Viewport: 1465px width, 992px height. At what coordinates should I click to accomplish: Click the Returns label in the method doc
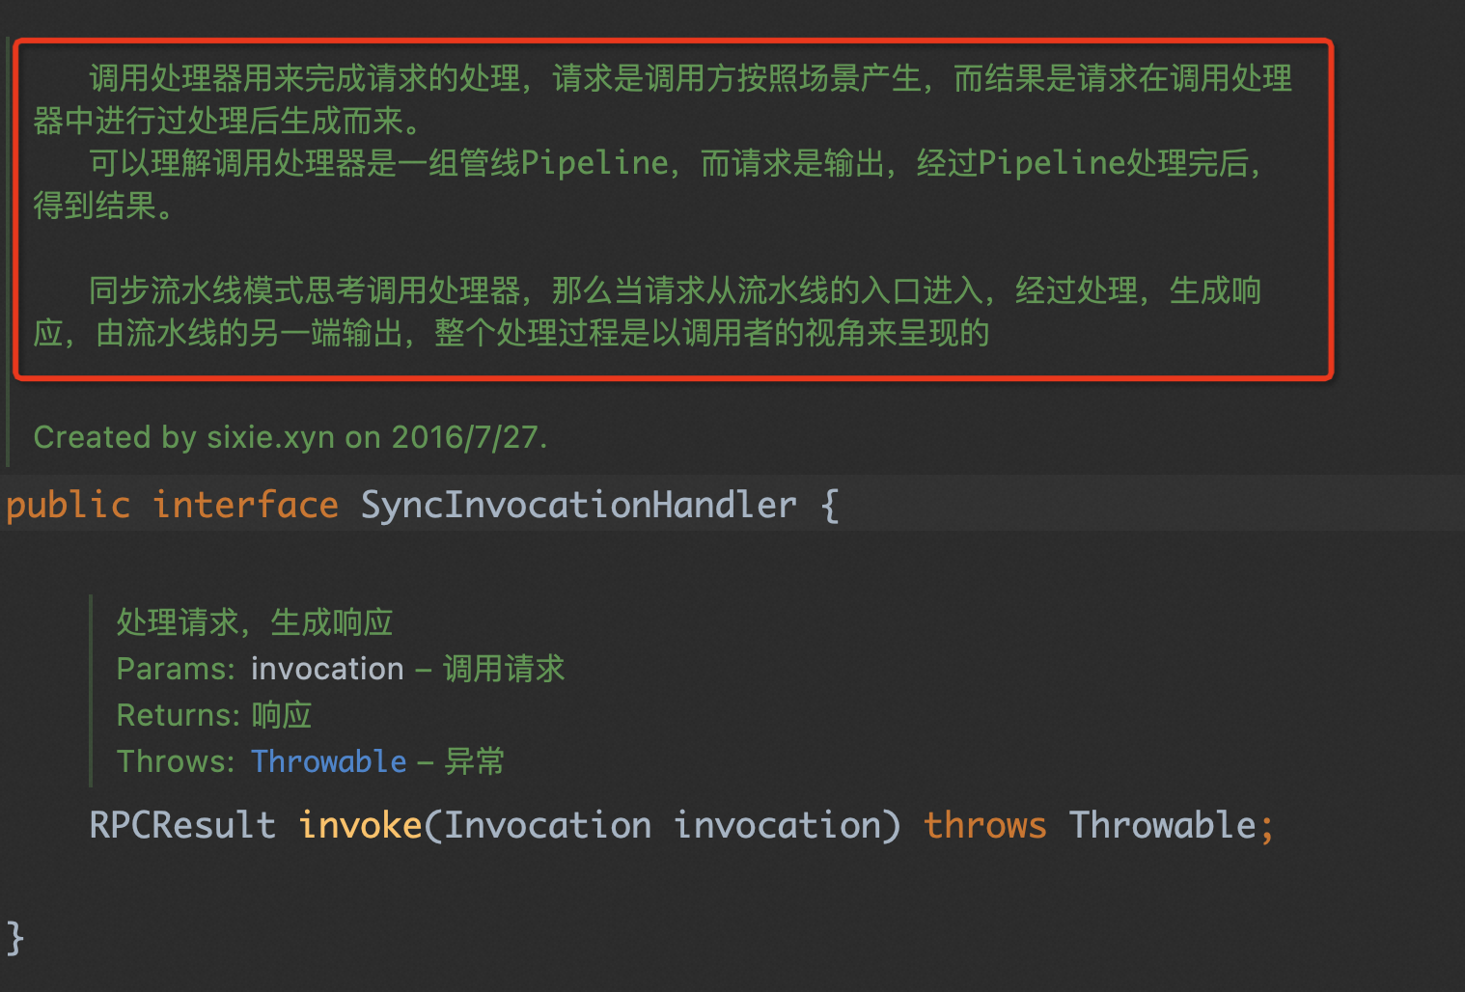[177, 715]
